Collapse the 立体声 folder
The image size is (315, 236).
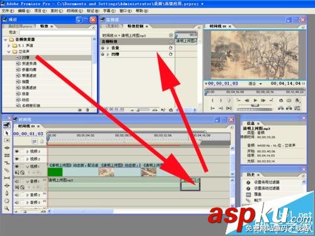[9, 52]
